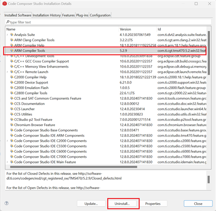This screenshot has width=216, height=211.
Task: Select the CCS Documentation row
Action: coord(106,104)
